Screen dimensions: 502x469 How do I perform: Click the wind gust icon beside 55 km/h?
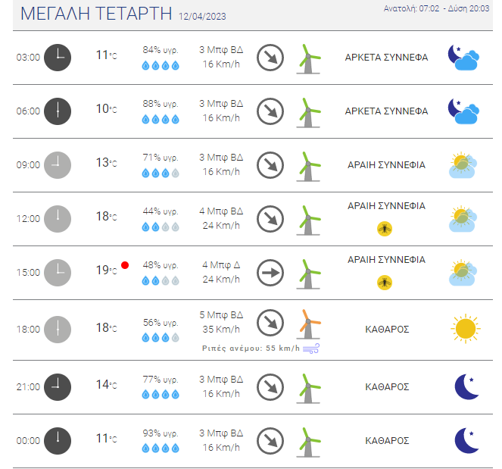[x=311, y=349]
